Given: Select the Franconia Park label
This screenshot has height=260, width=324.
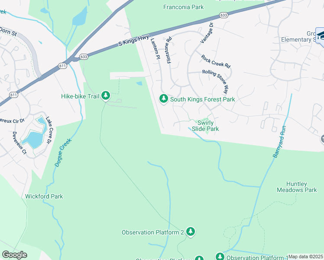Looking at the screenshot, I should coord(184,7).
